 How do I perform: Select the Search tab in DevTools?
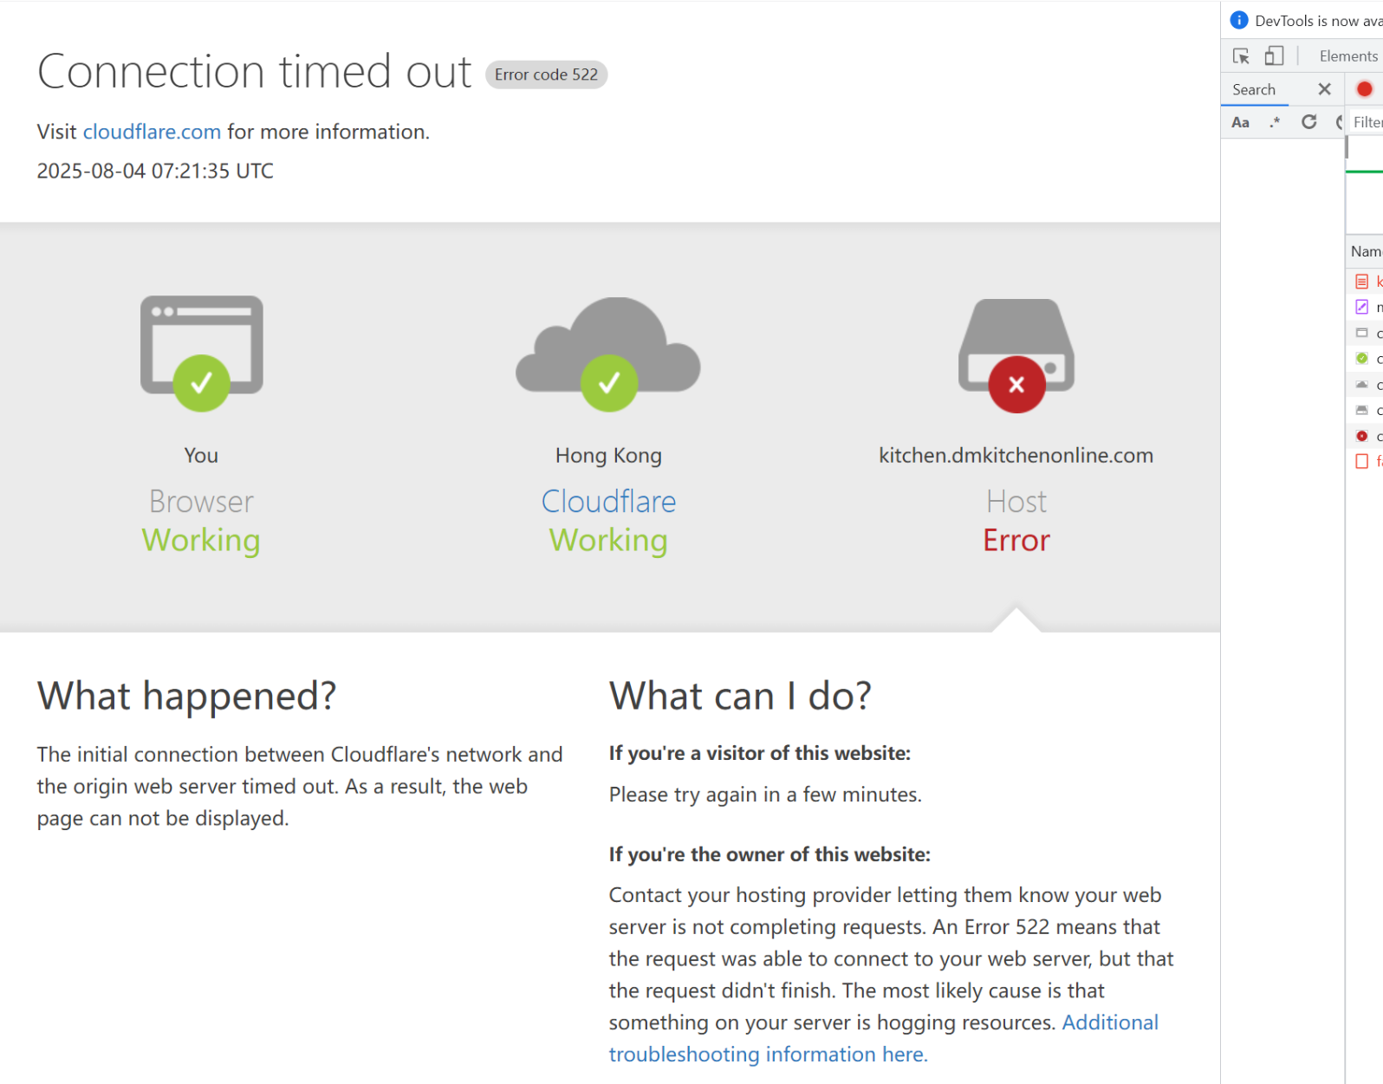point(1254,89)
